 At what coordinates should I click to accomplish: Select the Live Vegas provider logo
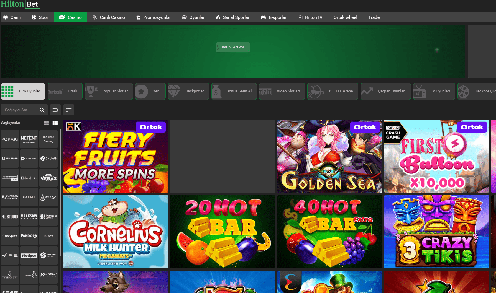(48, 178)
